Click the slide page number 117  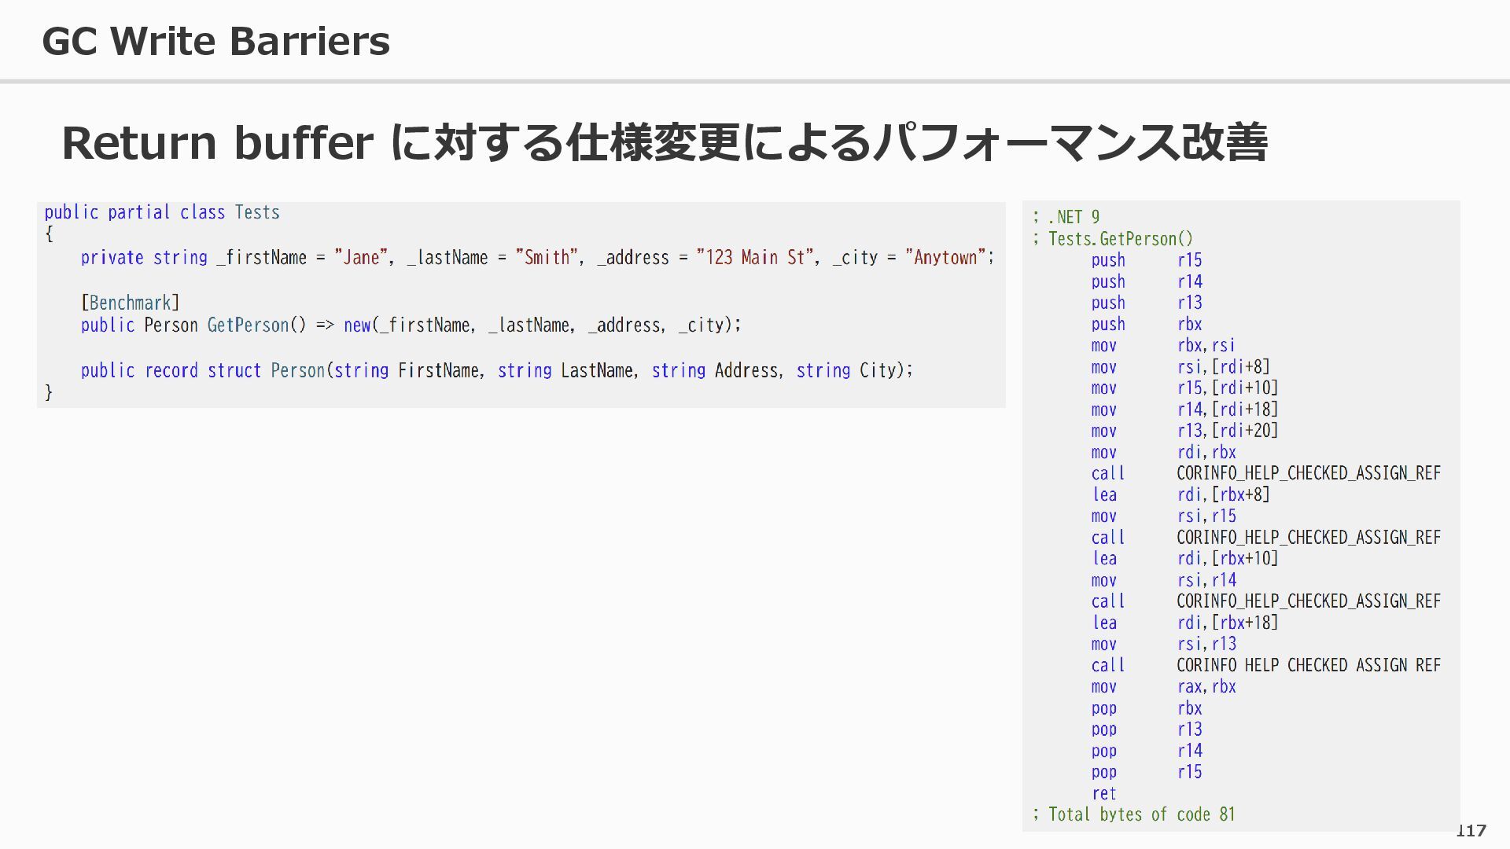click(x=1470, y=830)
